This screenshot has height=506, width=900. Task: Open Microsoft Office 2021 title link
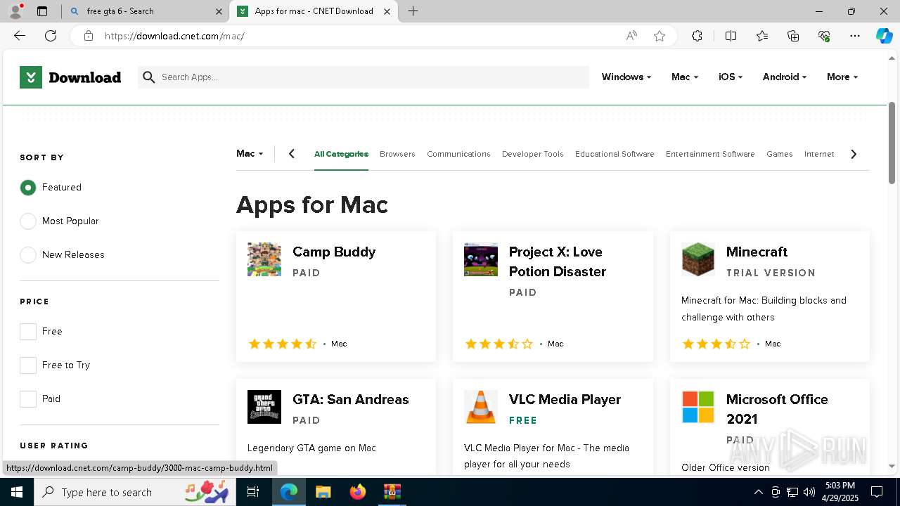click(x=777, y=409)
